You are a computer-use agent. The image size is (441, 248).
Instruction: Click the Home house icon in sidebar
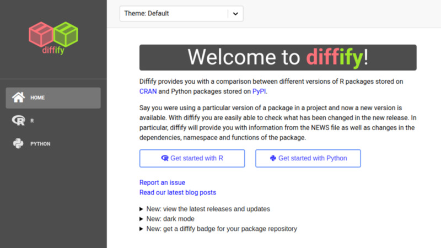tap(18, 98)
